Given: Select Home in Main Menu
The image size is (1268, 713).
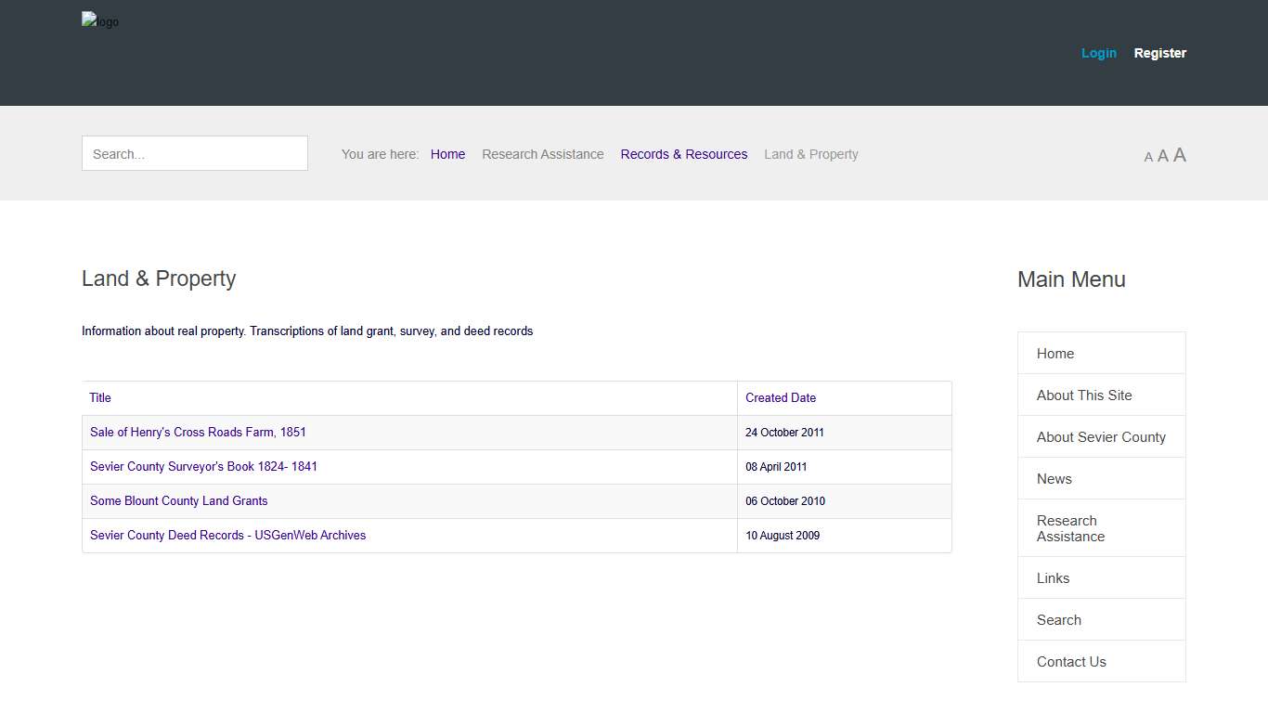Looking at the screenshot, I should pos(1055,354).
